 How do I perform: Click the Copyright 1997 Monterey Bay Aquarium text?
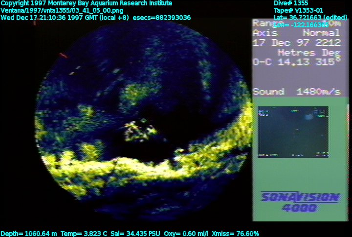pos(87,3)
